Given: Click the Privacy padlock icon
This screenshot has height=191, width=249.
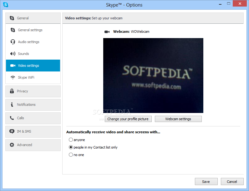Looking at the screenshot, I should coord(12,91).
